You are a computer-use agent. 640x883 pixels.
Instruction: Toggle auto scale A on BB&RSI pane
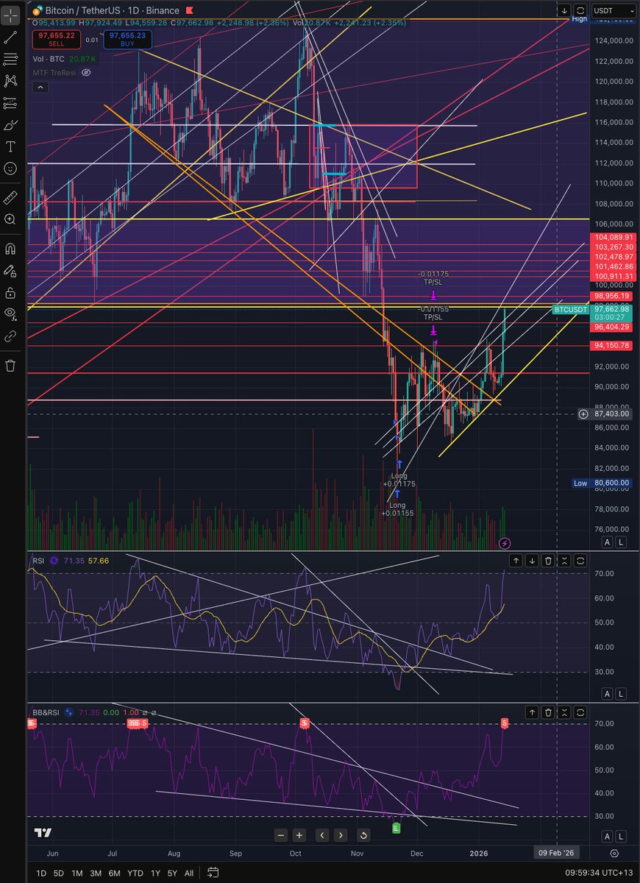(x=607, y=837)
